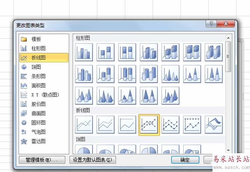Pick the stacked pyramid chart

tap(127, 96)
